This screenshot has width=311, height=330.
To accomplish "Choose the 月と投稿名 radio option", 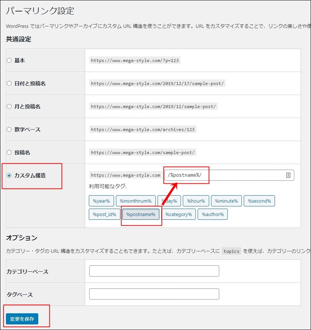I will (9, 107).
